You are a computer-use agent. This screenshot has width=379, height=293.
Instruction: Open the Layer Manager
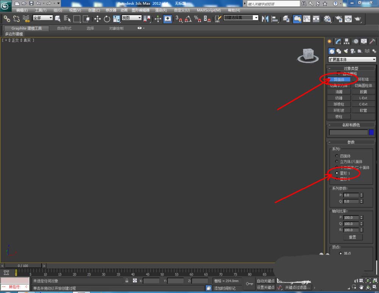tap(286, 19)
